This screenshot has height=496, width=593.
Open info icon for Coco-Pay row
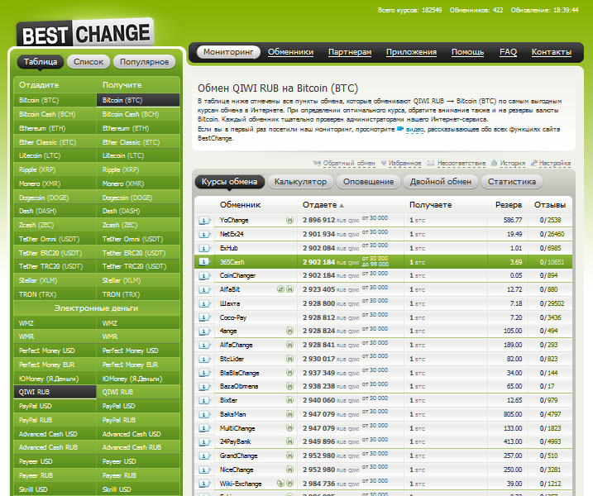coord(204,317)
